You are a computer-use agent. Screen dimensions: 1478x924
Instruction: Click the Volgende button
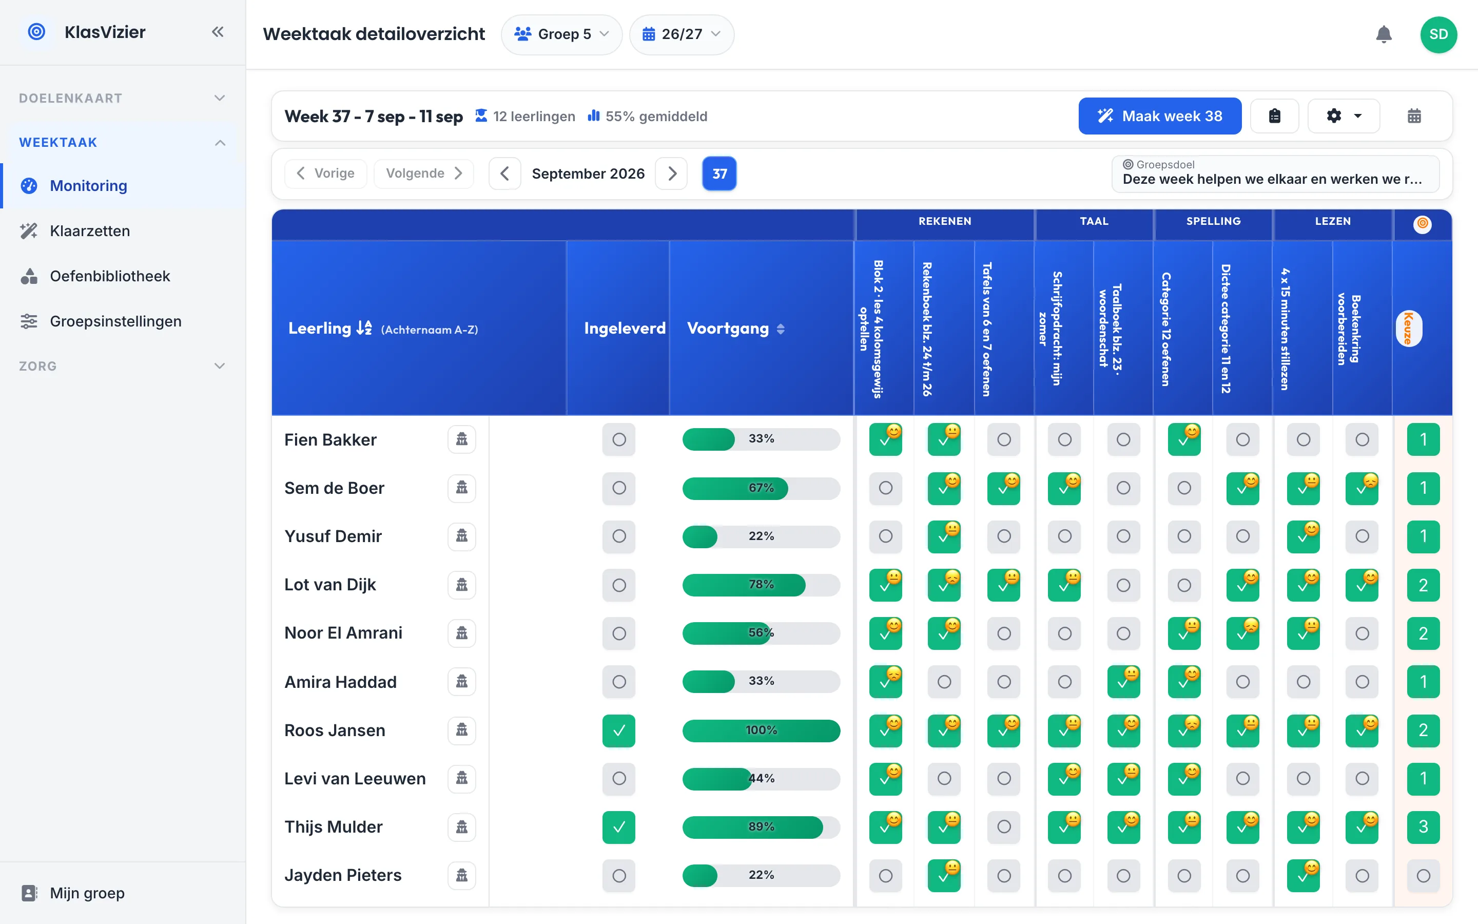pos(423,174)
